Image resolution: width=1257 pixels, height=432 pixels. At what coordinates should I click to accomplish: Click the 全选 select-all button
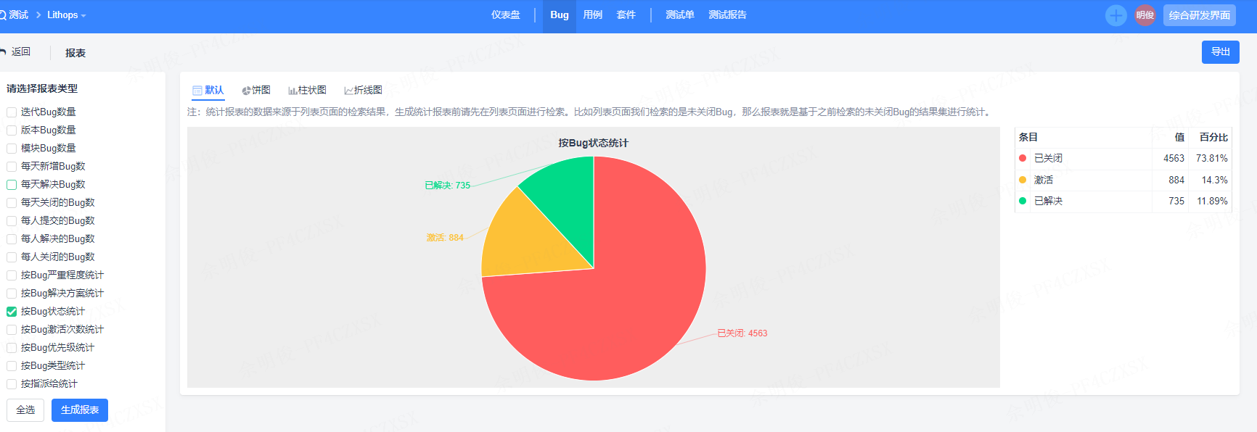(25, 410)
